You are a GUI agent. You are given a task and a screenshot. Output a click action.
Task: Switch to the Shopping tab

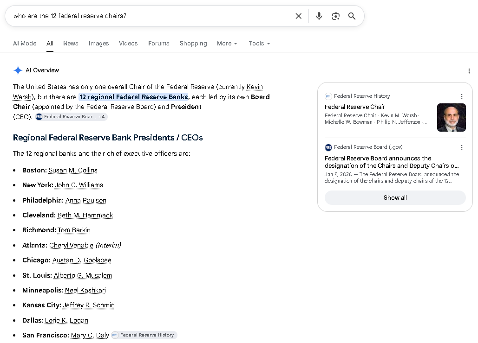click(x=193, y=44)
